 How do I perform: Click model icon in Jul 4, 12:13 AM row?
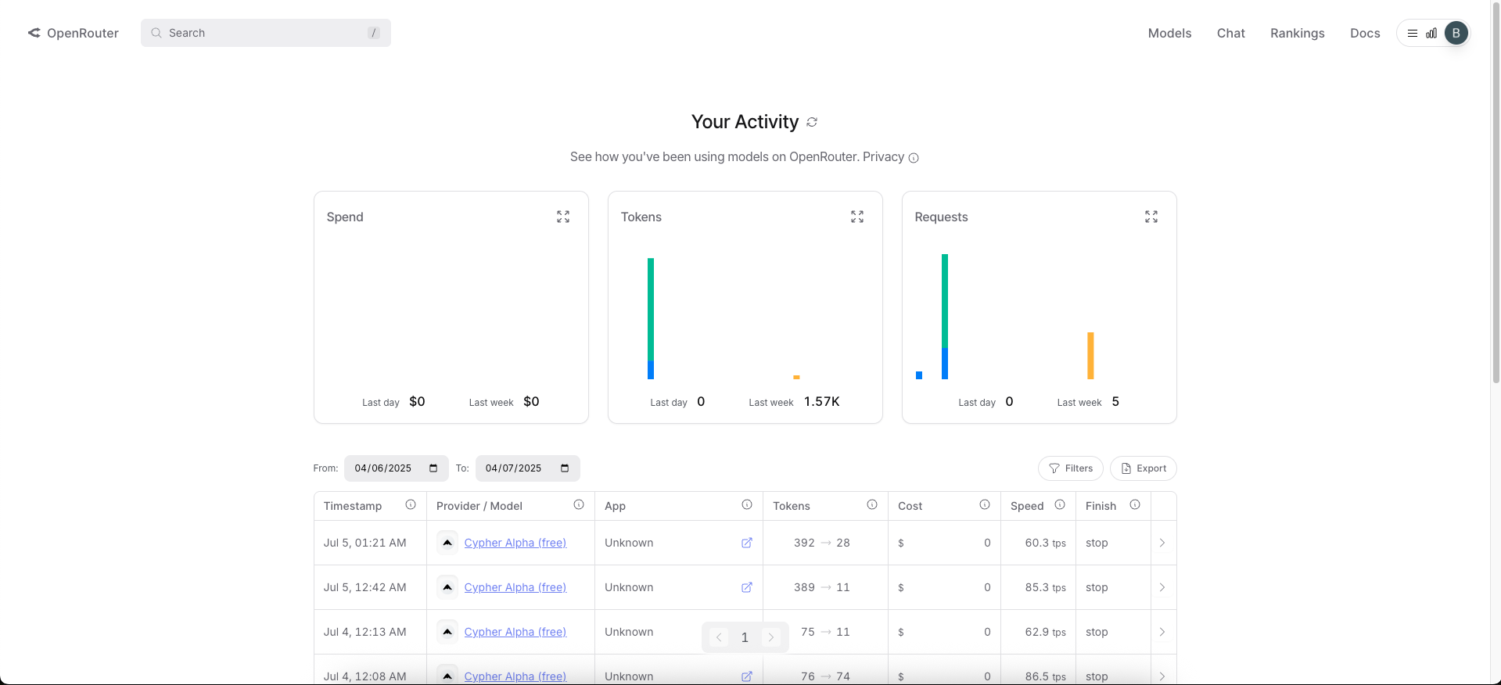tap(447, 632)
